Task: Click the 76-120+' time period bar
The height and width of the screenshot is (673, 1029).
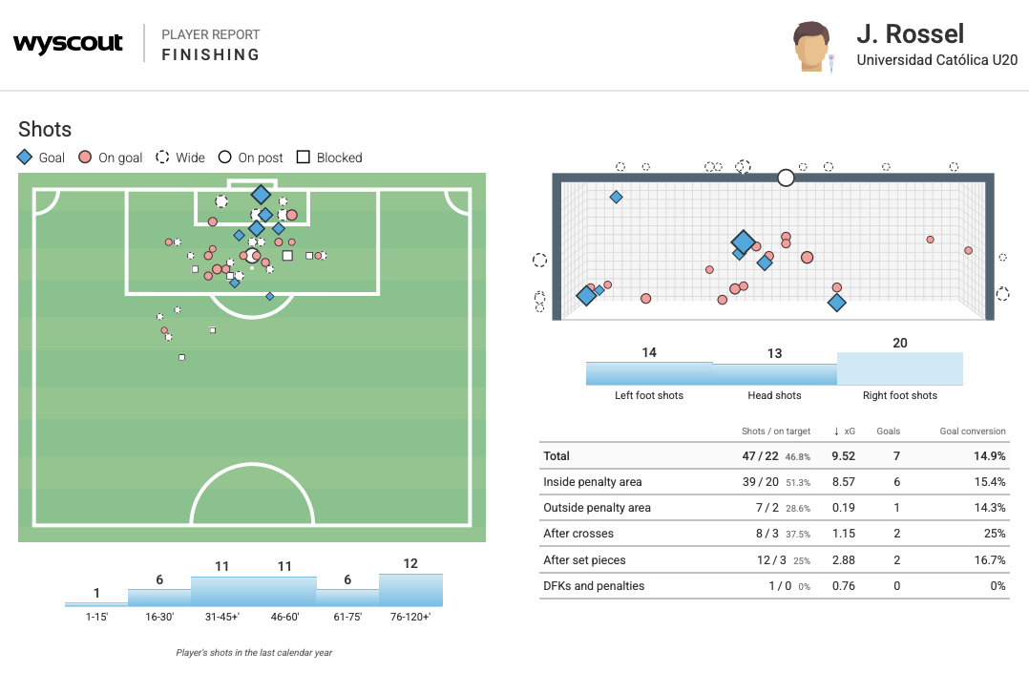Action: 410,590
